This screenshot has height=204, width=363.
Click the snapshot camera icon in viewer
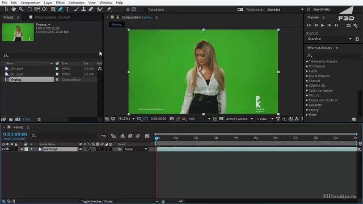pyautogui.click(x=171, y=118)
